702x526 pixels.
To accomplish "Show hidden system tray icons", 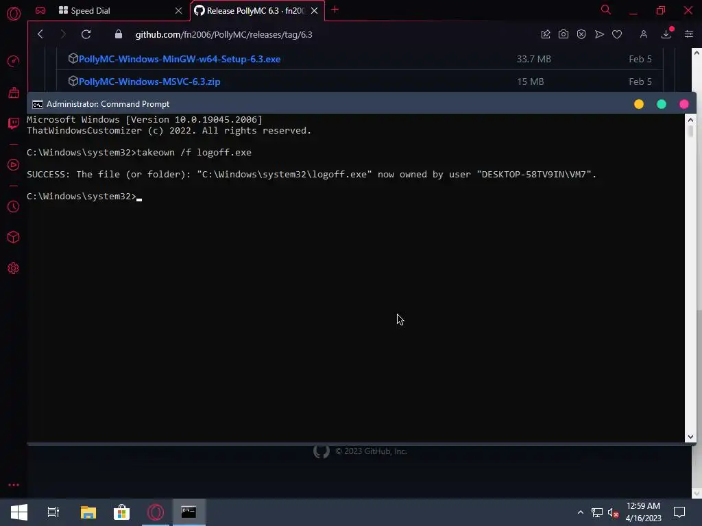I will (x=581, y=512).
